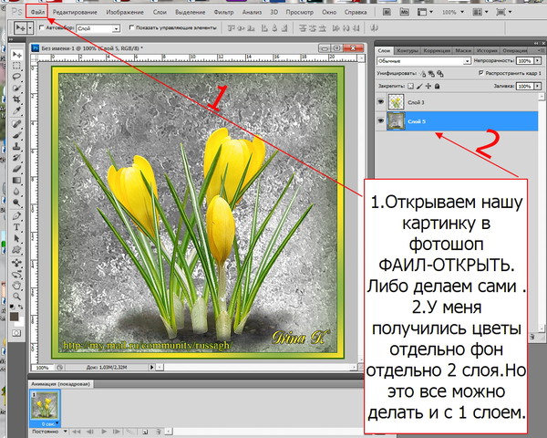Select the first animation frame button
This screenshot has height=438, width=547.
pyautogui.click(x=77, y=432)
